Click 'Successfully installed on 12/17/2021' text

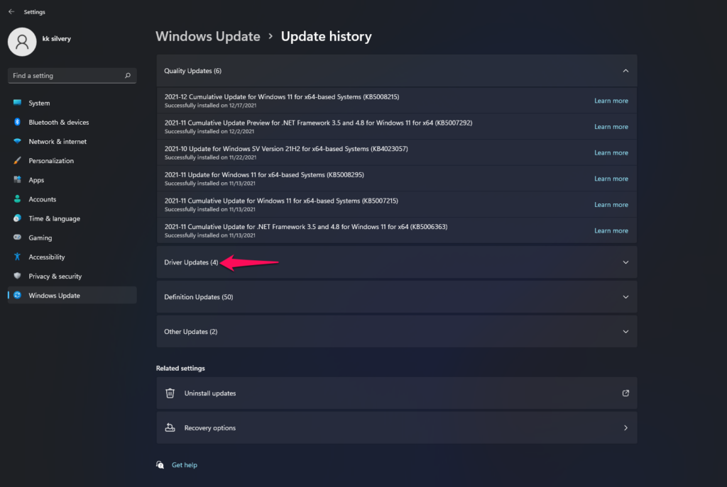(x=210, y=106)
